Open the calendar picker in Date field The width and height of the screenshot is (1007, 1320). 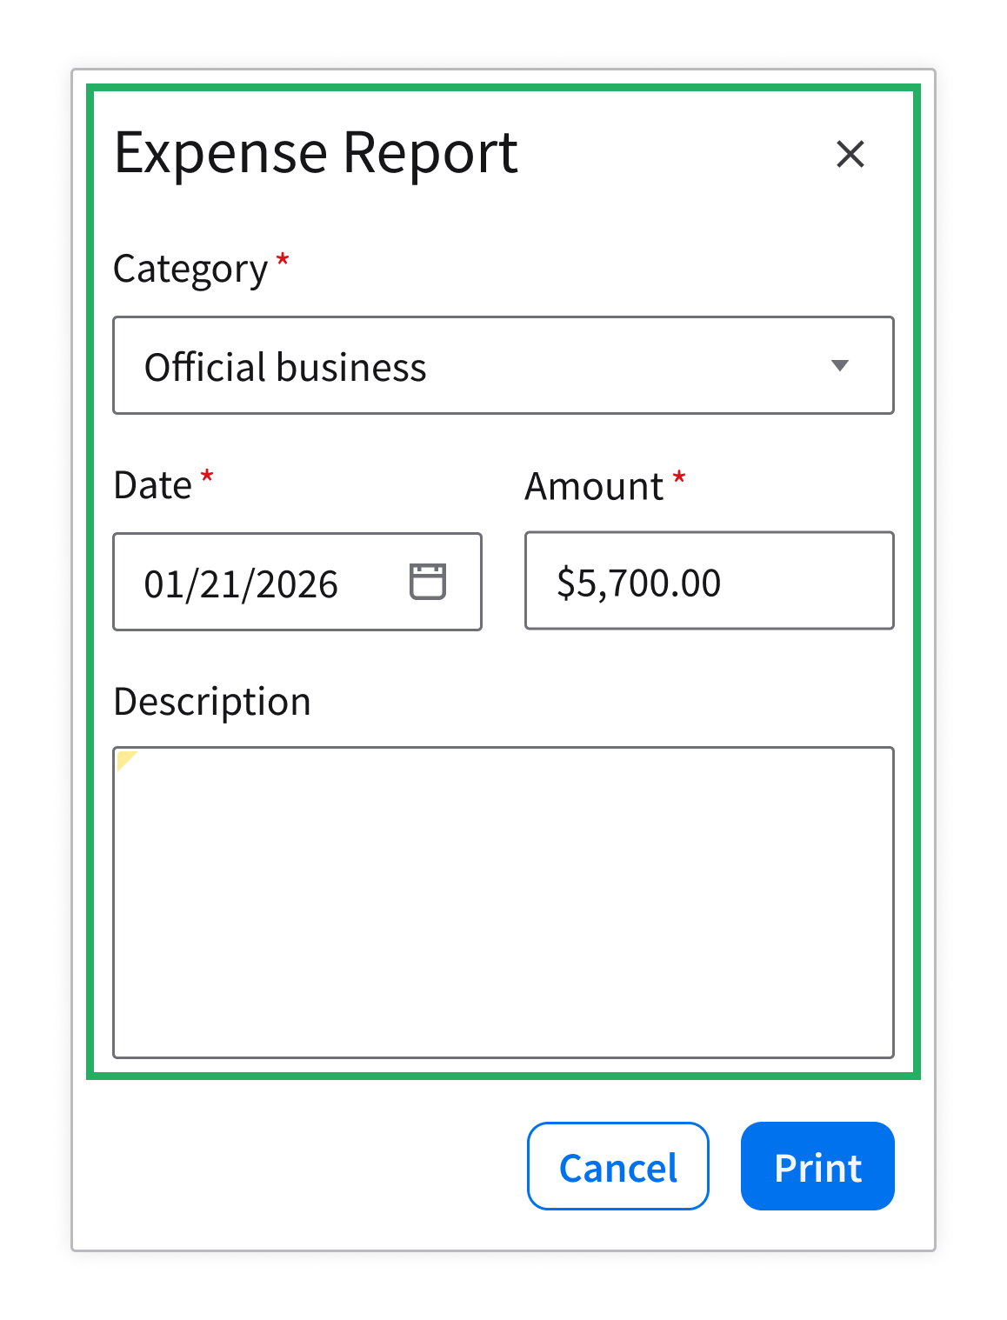click(428, 582)
